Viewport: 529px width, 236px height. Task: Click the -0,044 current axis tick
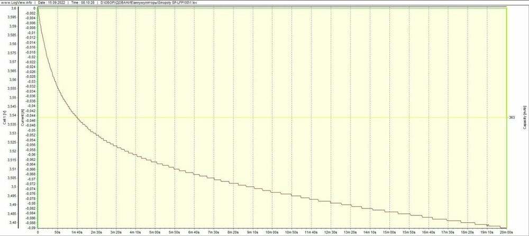[x=31, y=115]
